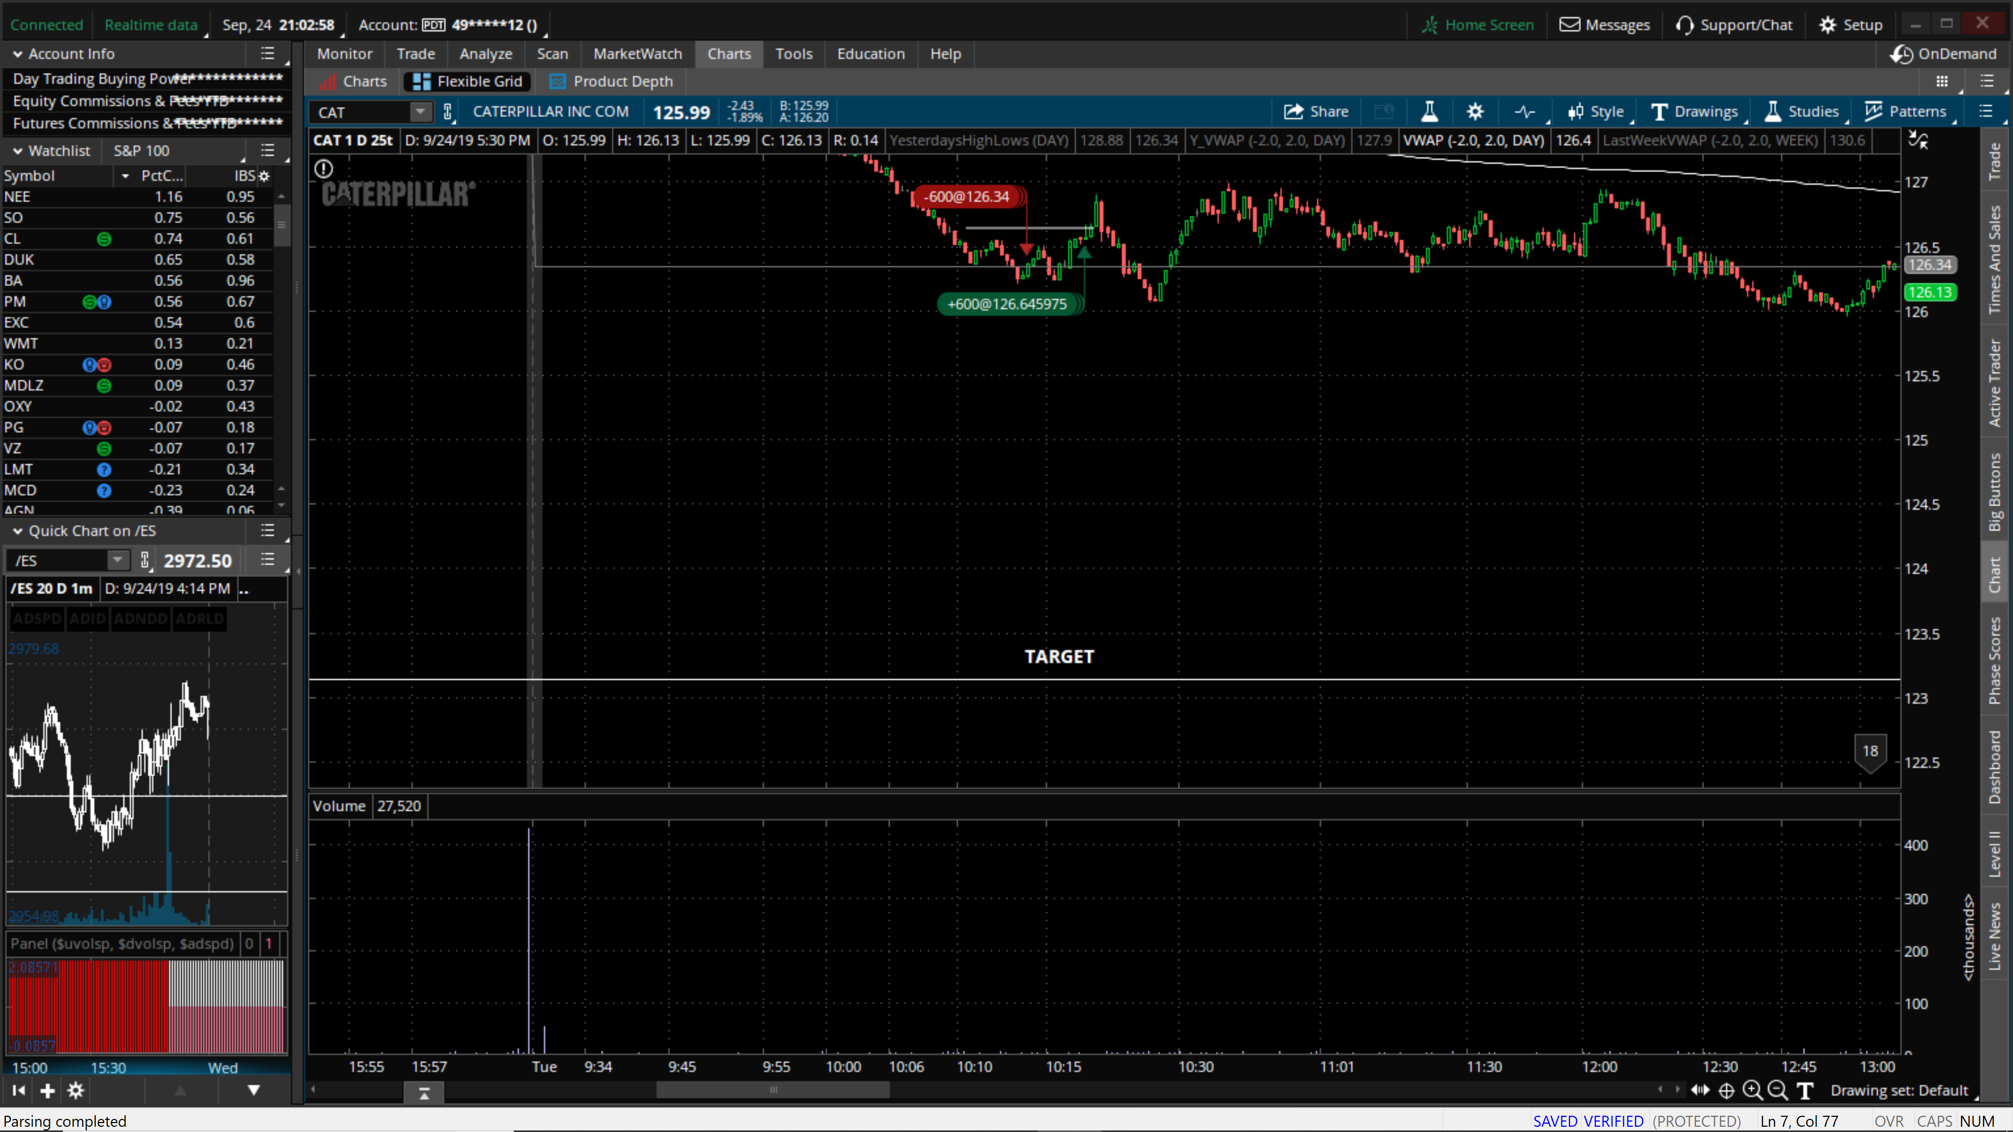
Task: Open the flask thinkScript editor icon
Action: tap(1429, 112)
